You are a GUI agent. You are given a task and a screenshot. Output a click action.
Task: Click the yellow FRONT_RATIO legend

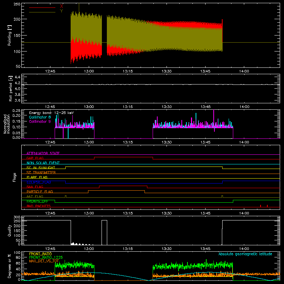coord(40,254)
